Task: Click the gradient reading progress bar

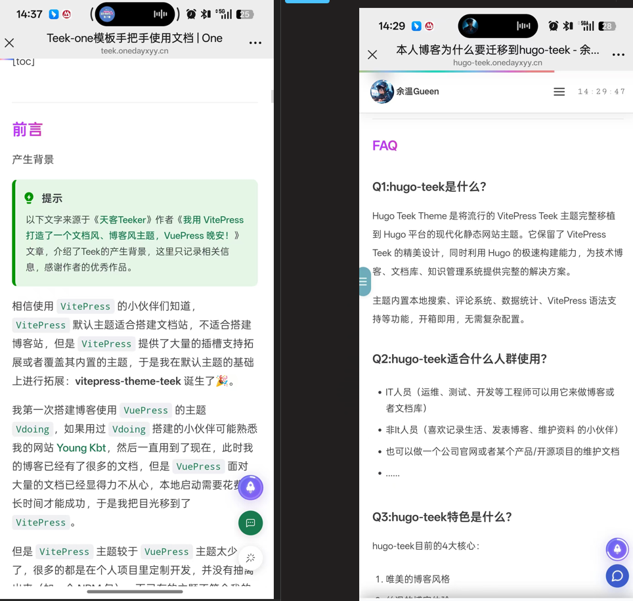Action: (x=460, y=71)
